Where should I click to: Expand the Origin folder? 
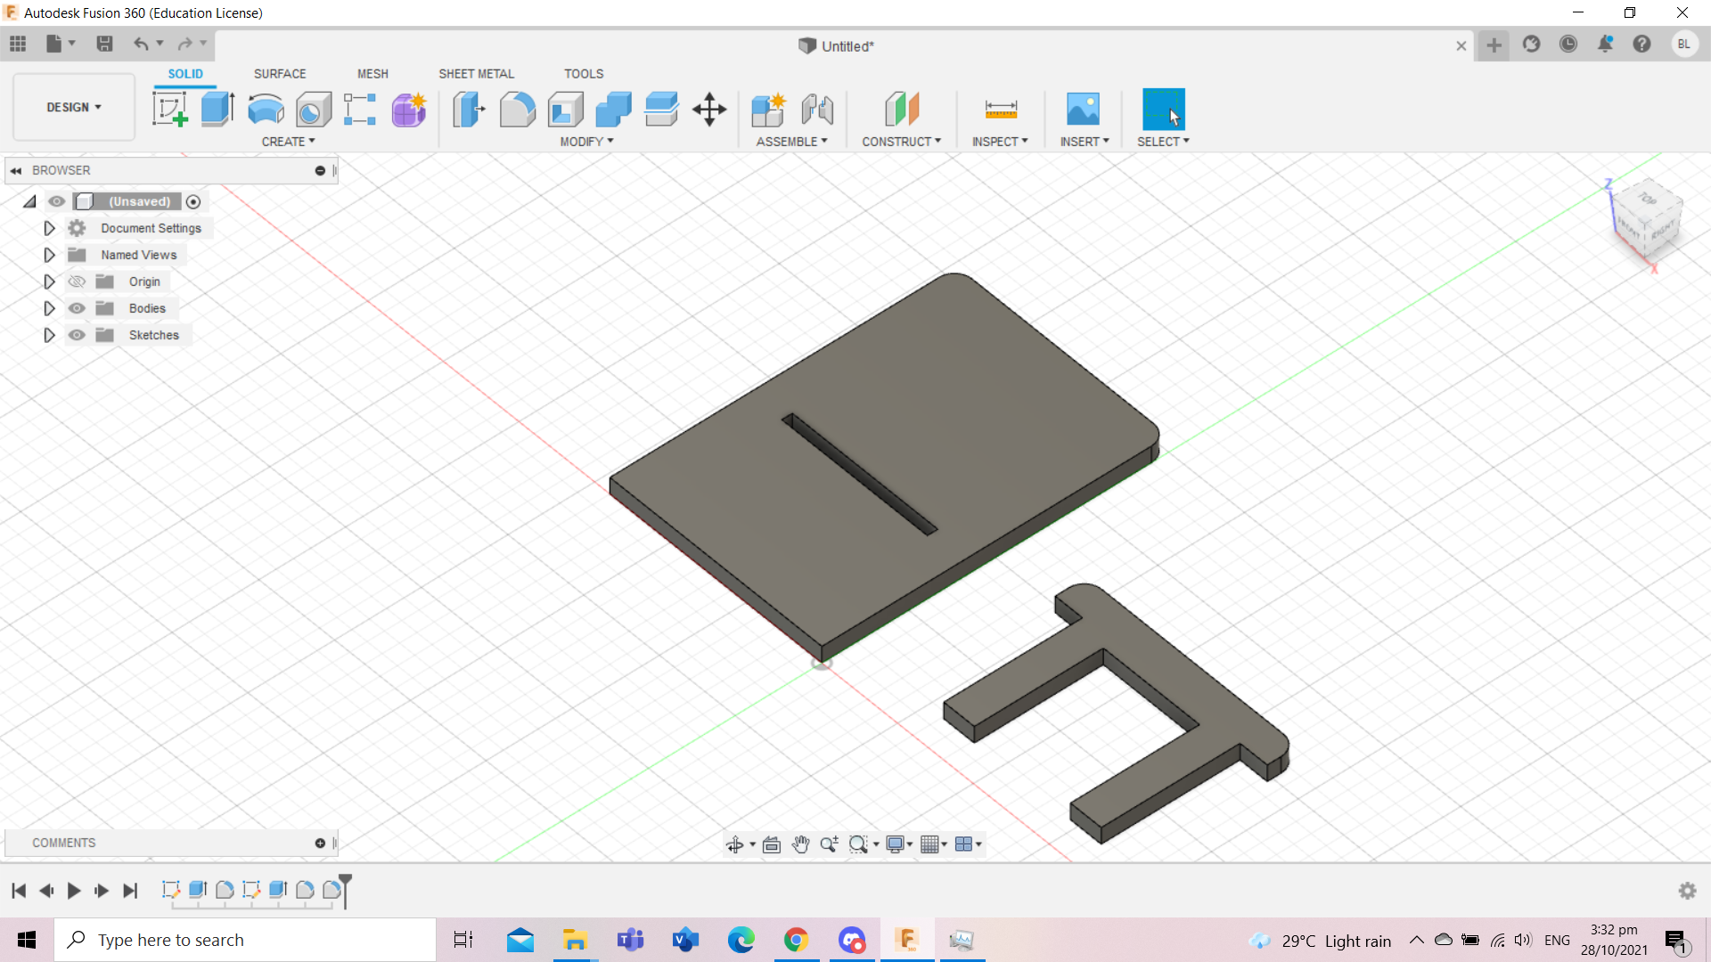click(49, 281)
